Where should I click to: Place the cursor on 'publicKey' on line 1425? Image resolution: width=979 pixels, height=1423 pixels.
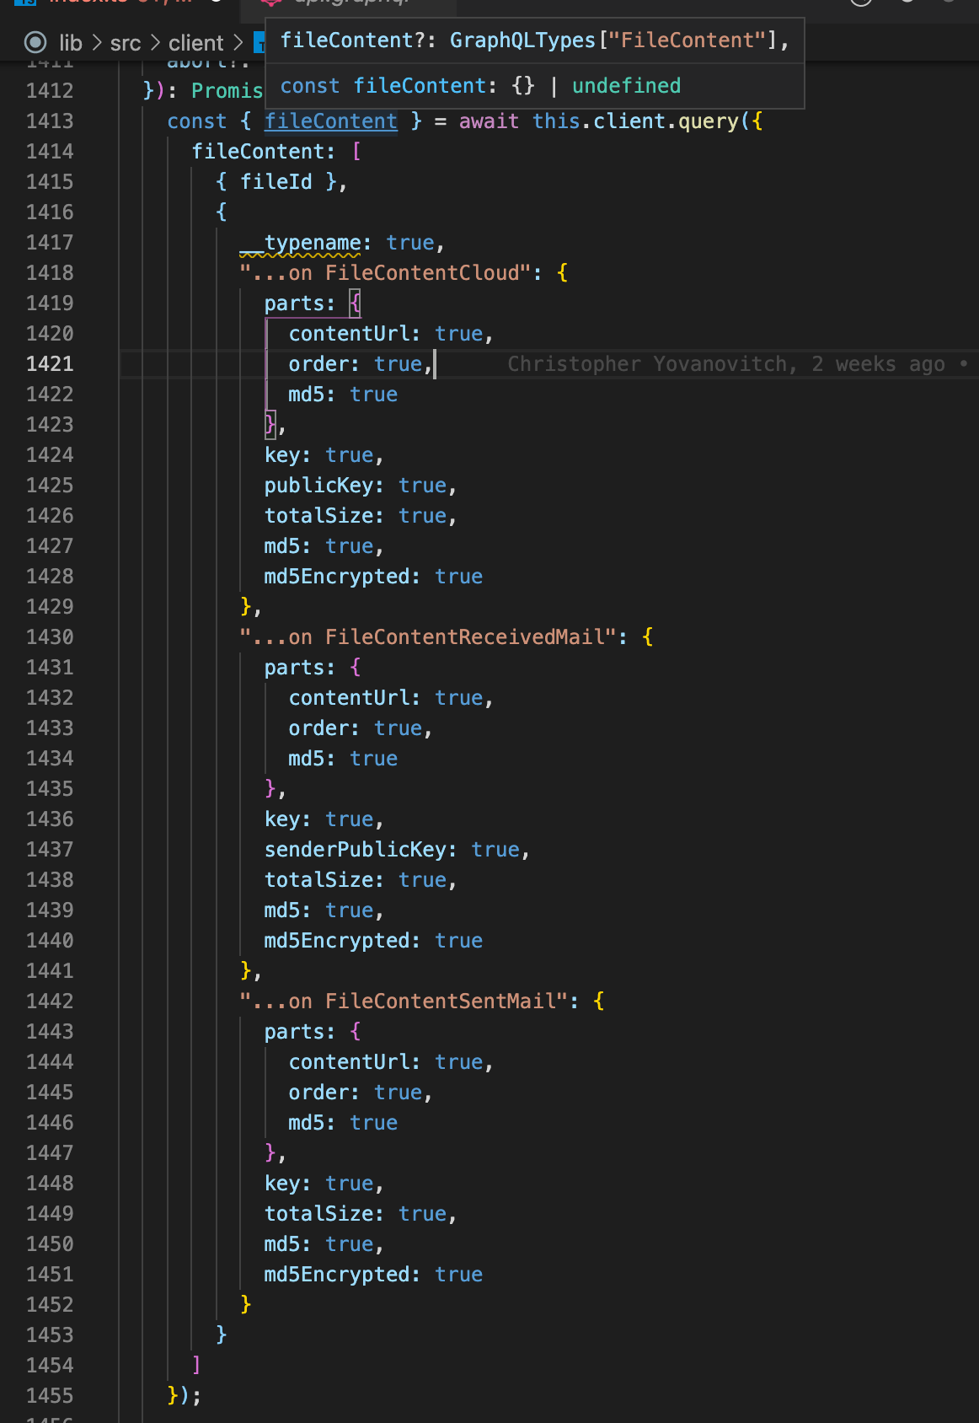pos(319,486)
